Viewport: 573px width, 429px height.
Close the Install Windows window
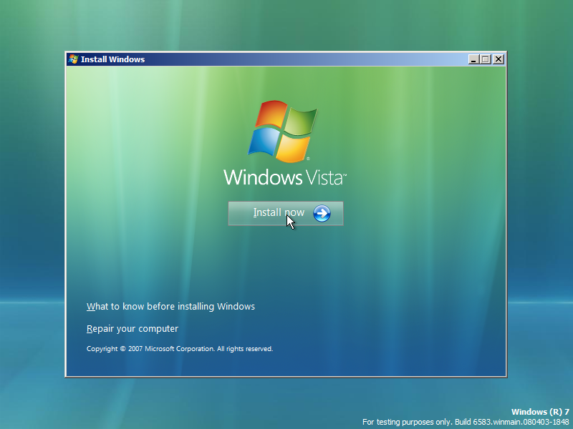(498, 59)
